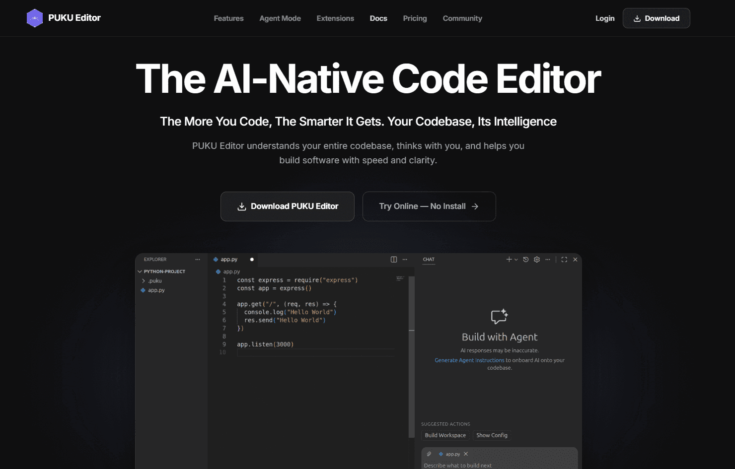Click the unsaved dot on app.py tab

pos(252,260)
